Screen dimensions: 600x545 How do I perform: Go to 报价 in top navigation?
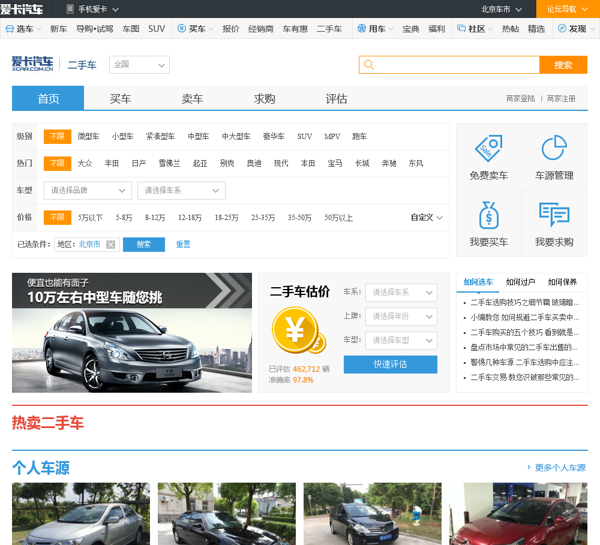(230, 29)
